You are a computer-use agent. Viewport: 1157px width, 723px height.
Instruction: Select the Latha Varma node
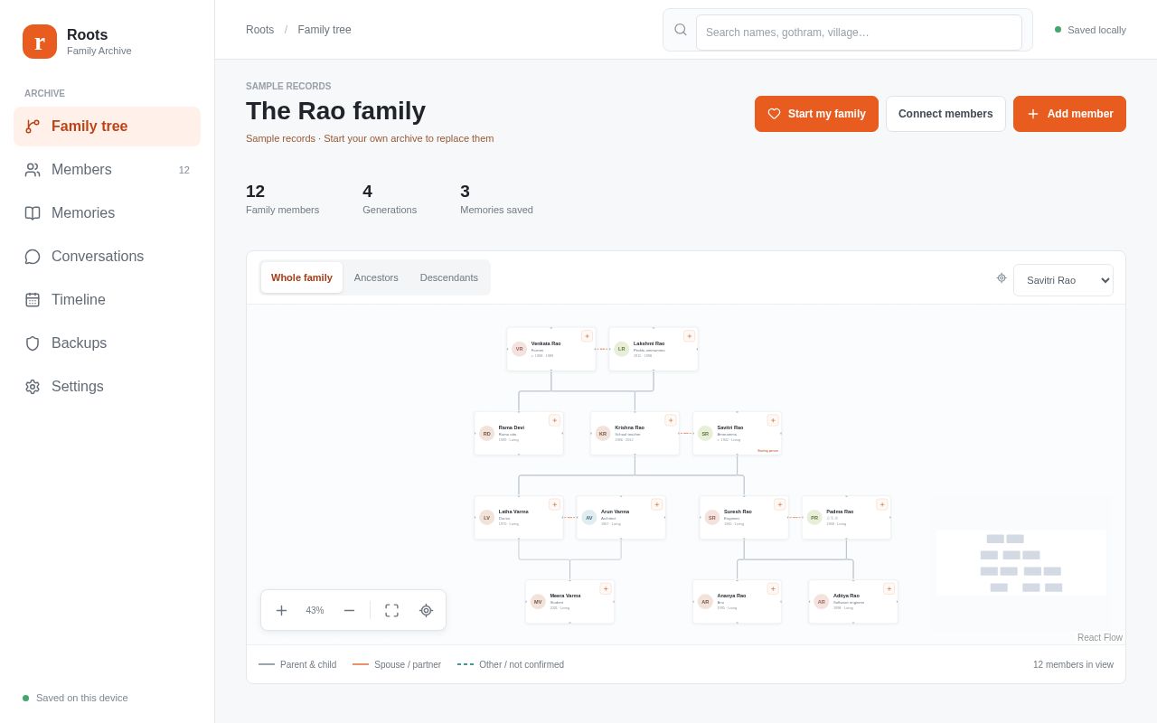pyautogui.click(x=519, y=518)
